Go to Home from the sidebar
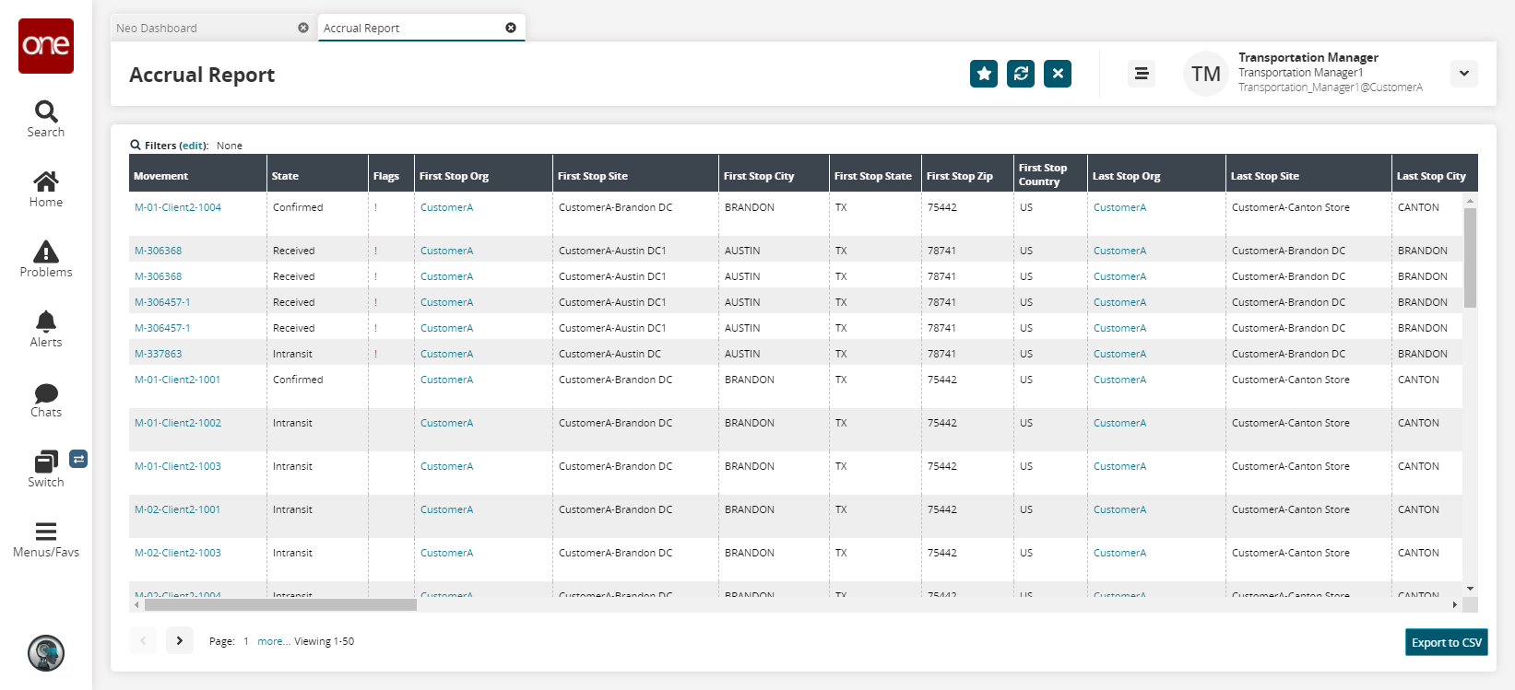 tap(46, 189)
